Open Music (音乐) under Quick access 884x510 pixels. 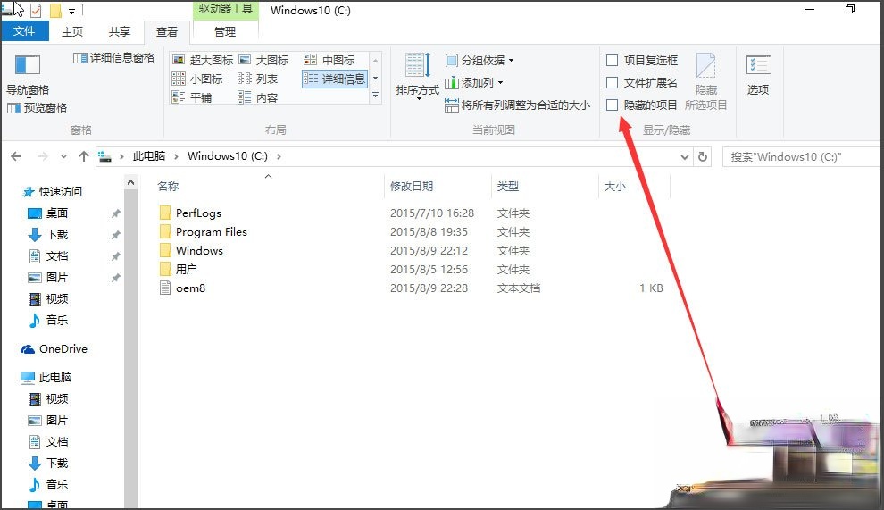click(x=48, y=321)
